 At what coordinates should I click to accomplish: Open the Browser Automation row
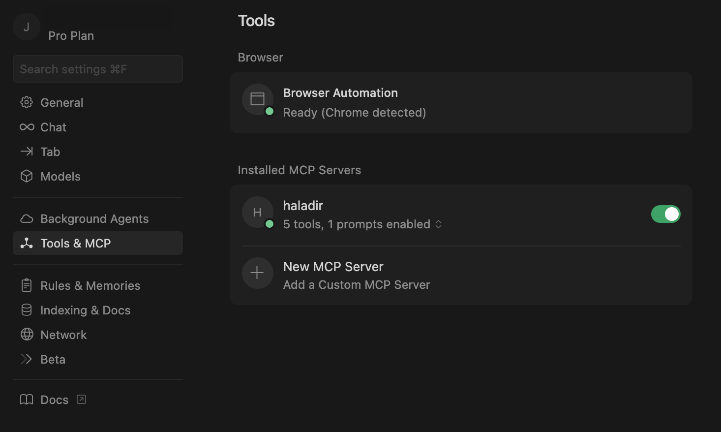461,102
